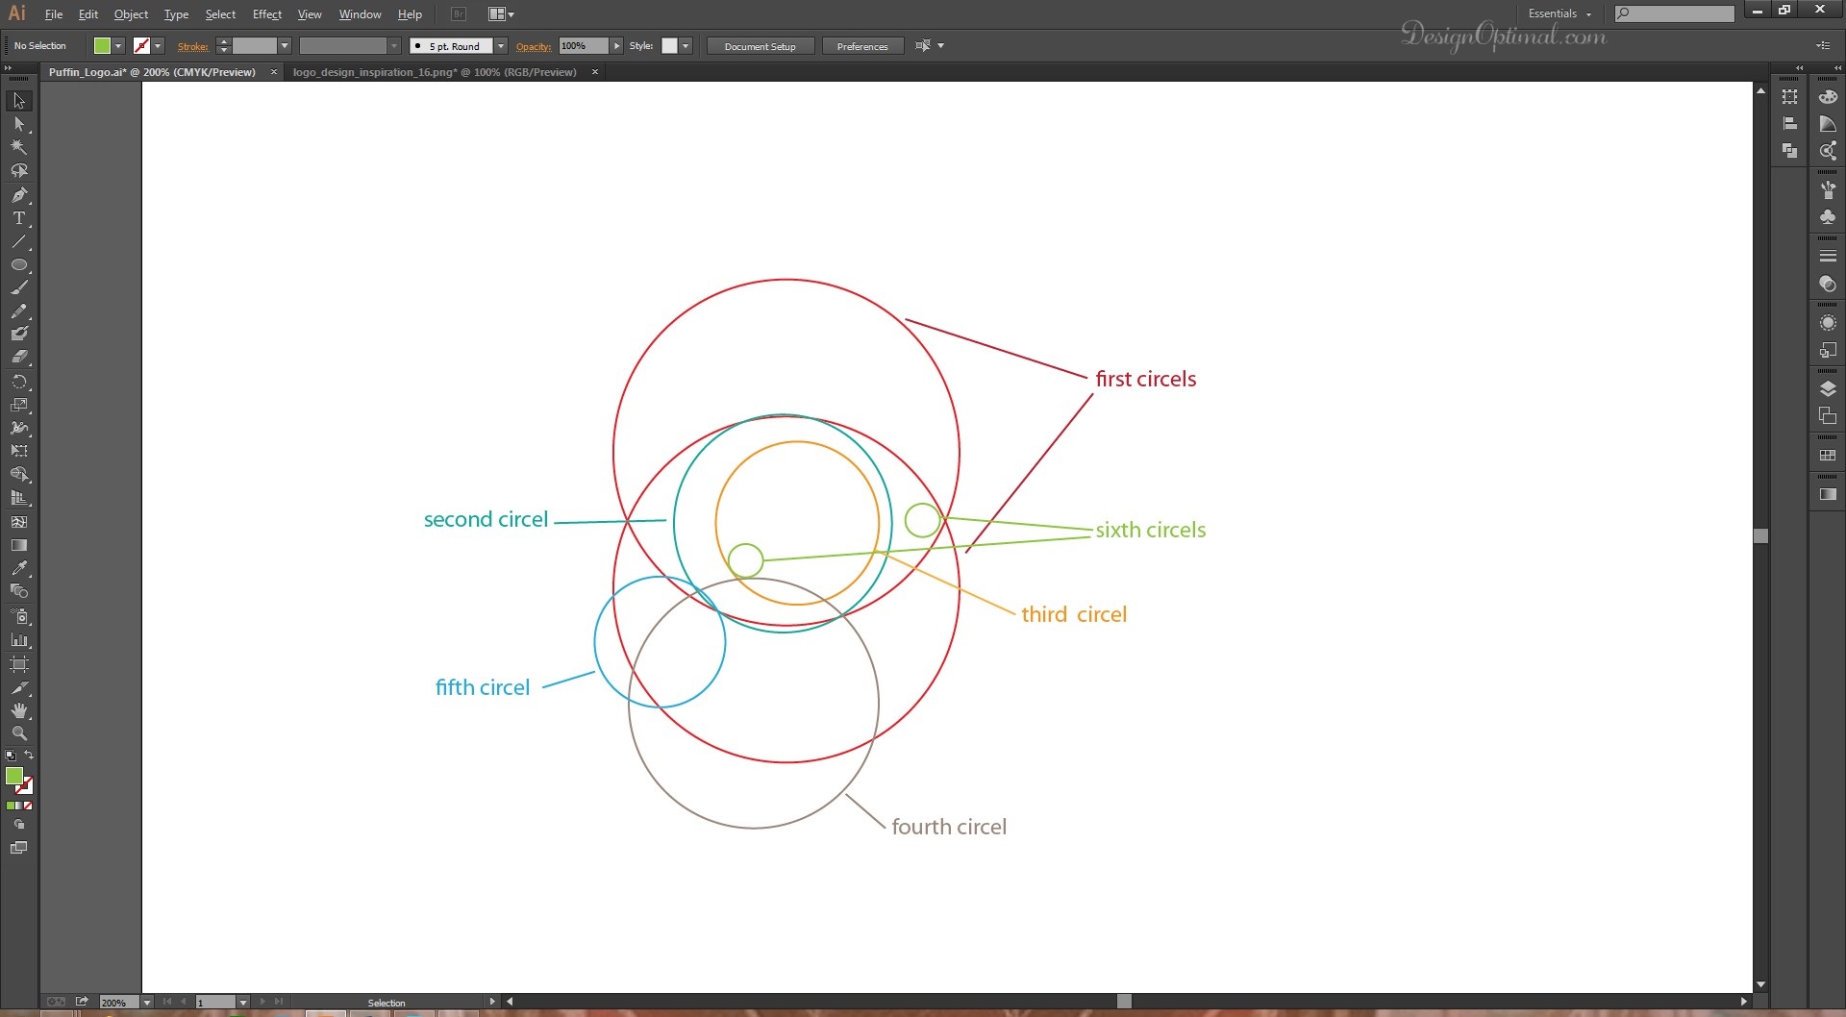1846x1017 pixels.
Task: Click the green fill swatch in toolbox
Action: pyautogui.click(x=13, y=776)
